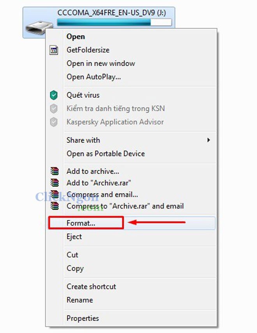Screen dimensions: 257x333
Task: Click the grey shield beside Kiểm tra danh tiếng
Action: coord(54,109)
